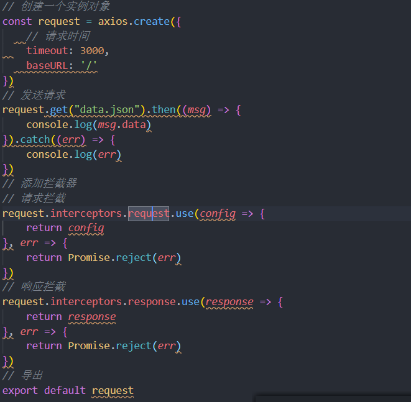Click the comment '添加拦截器'
This screenshot has width=411, height=402.
48,183
